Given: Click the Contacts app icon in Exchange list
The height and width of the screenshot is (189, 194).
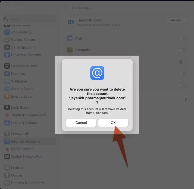Looking at the screenshot, I should coord(70,50).
